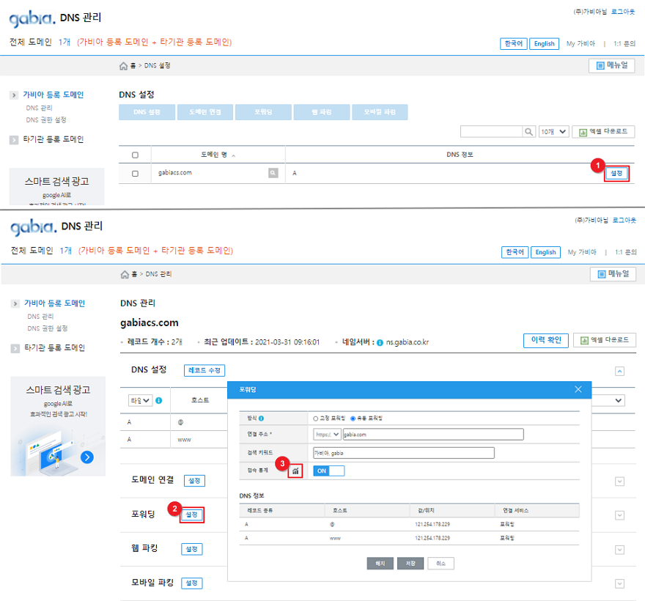This screenshot has height=601, width=645.
Task: Switch to the 도메인 연결 tab
Action: (x=205, y=112)
